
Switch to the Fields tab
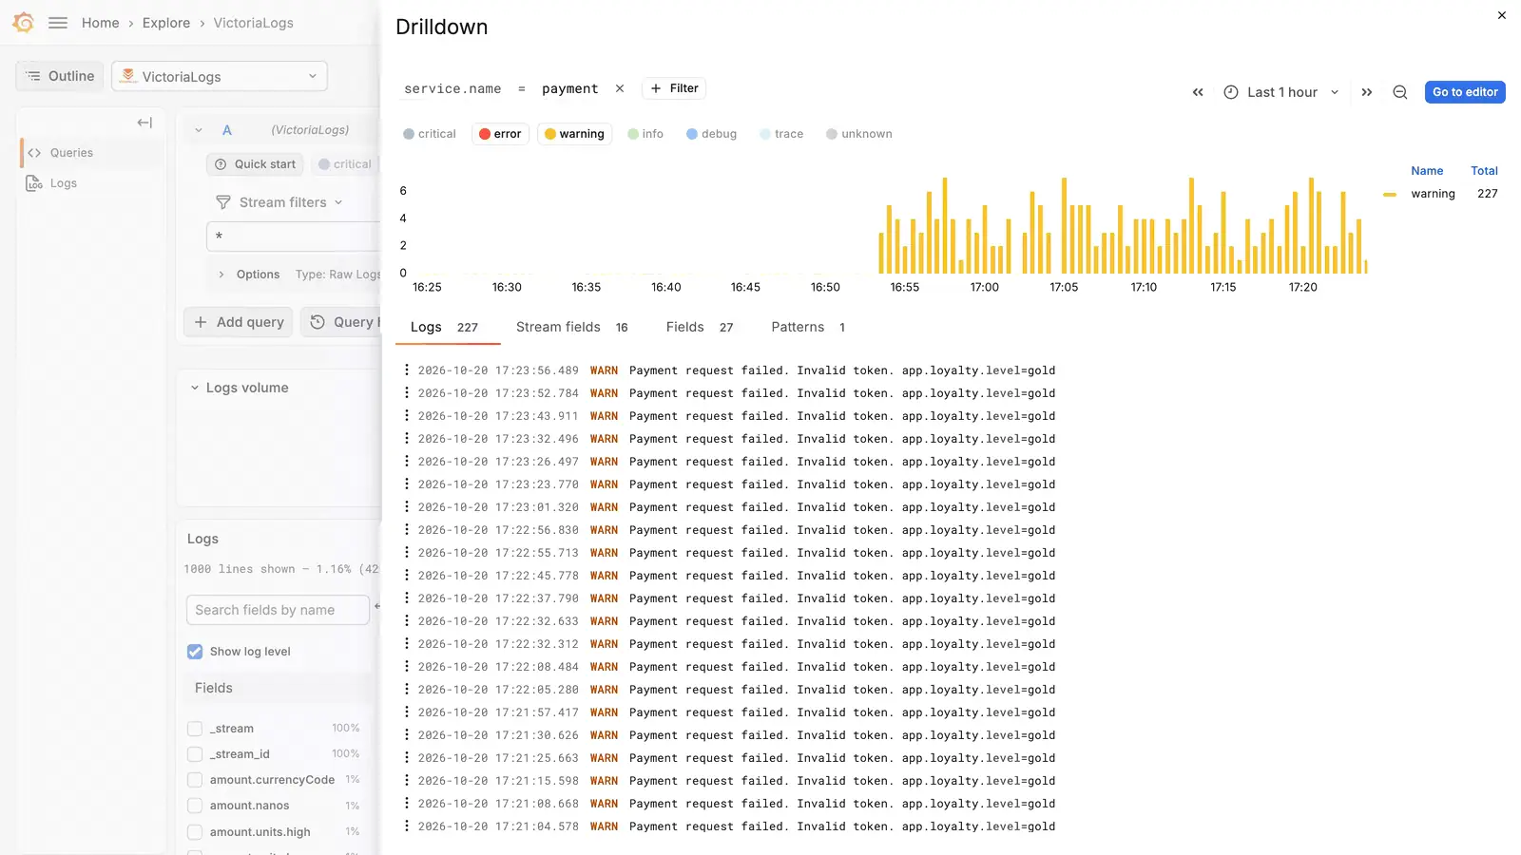pyautogui.click(x=699, y=327)
